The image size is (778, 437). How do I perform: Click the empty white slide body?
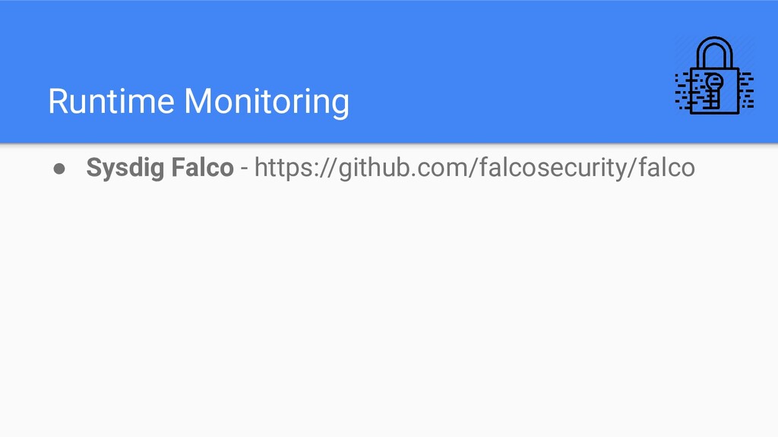tap(389, 307)
